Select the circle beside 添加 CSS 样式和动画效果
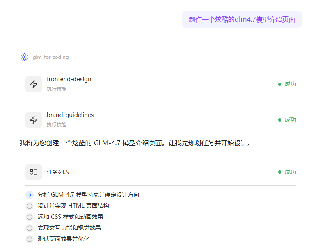This screenshot has width=327, height=250. 29,217
